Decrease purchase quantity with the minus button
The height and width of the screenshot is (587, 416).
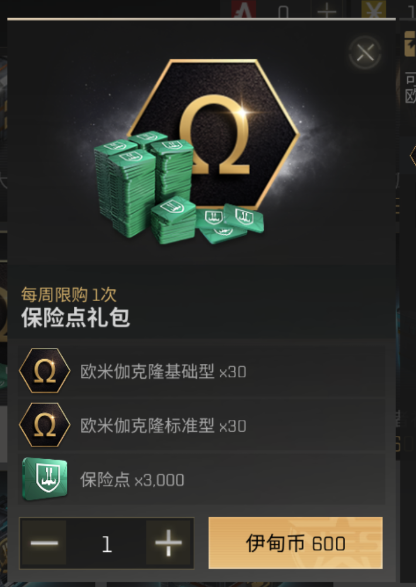click(44, 542)
